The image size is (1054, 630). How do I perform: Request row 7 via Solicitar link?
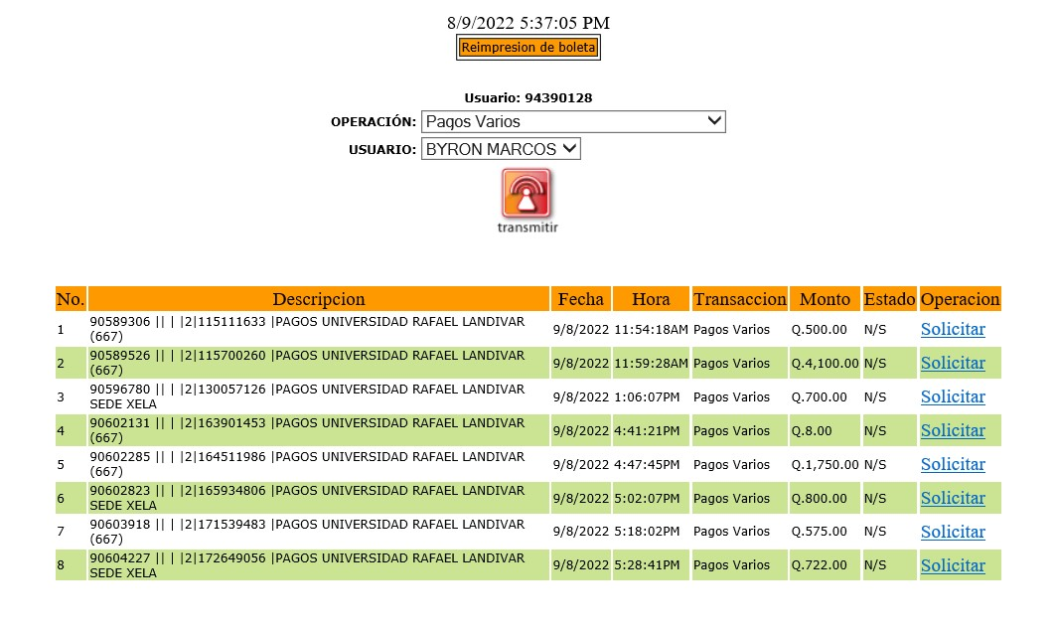click(953, 532)
